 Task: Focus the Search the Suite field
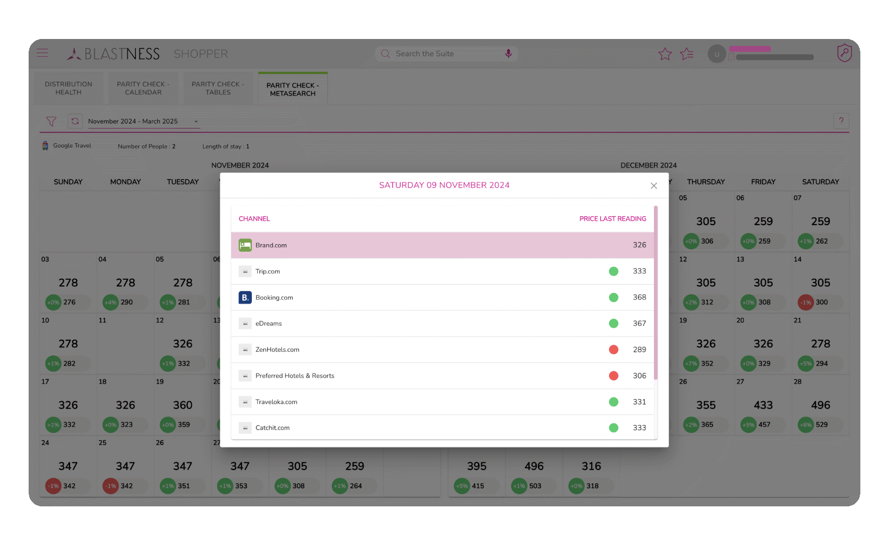click(x=446, y=54)
